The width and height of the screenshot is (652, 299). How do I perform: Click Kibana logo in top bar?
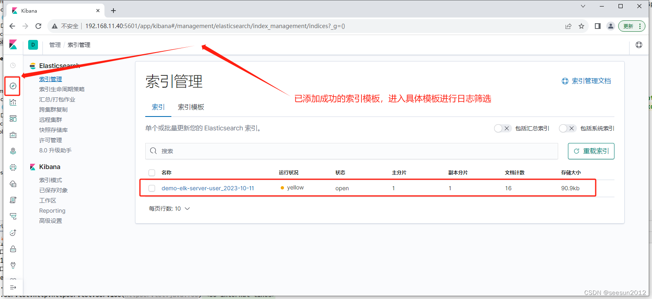[13, 45]
